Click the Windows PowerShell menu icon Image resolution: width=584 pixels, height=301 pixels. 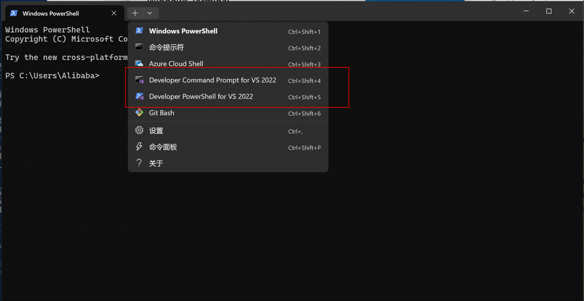pos(139,31)
